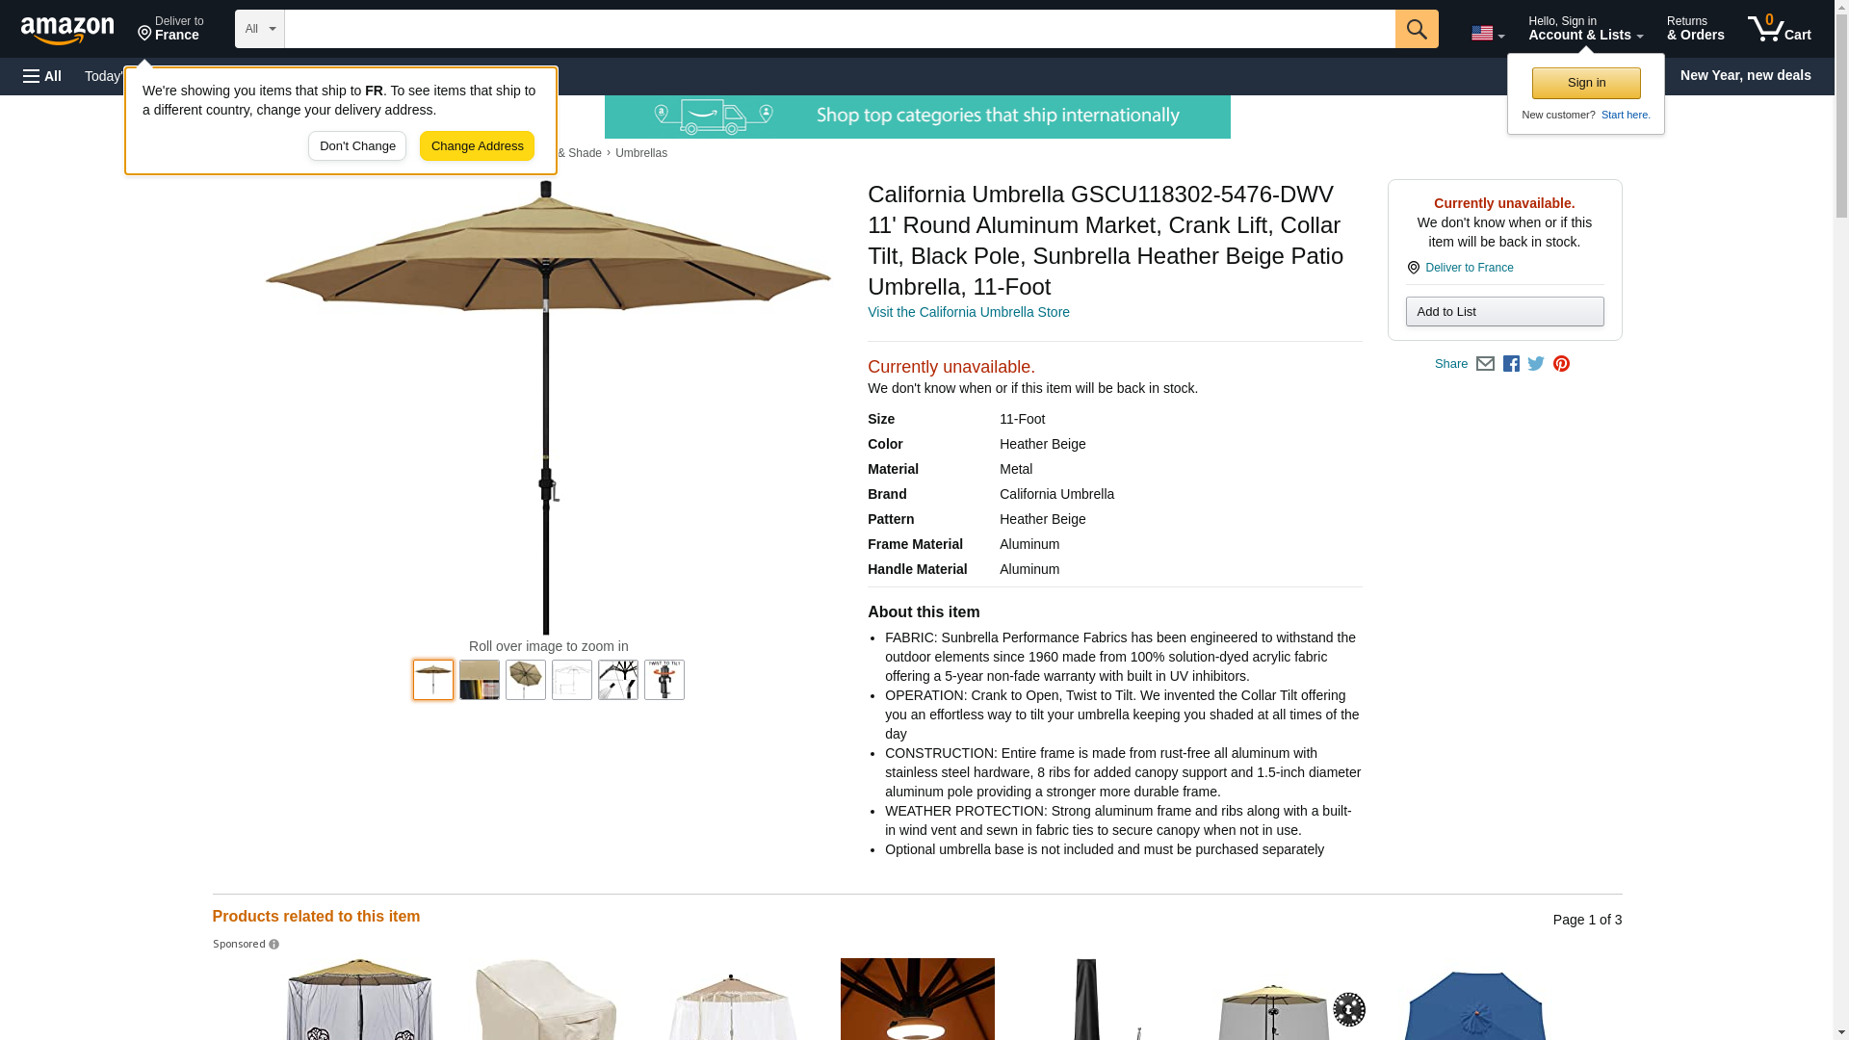
Task: Open the language flag dropdown
Action: pyautogui.click(x=1488, y=33)
